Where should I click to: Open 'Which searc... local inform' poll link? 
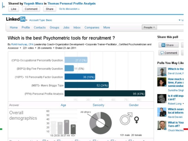(x=176, y=111)
